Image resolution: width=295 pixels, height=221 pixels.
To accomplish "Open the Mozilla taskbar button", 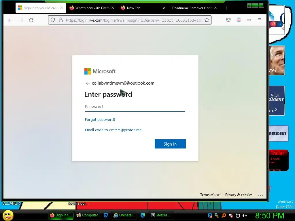I will pyautogui.click(x=161, y=215).
